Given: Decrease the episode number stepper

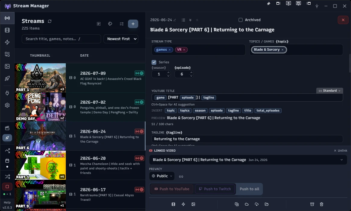Looking at the screenshot, I should point(191,76).
